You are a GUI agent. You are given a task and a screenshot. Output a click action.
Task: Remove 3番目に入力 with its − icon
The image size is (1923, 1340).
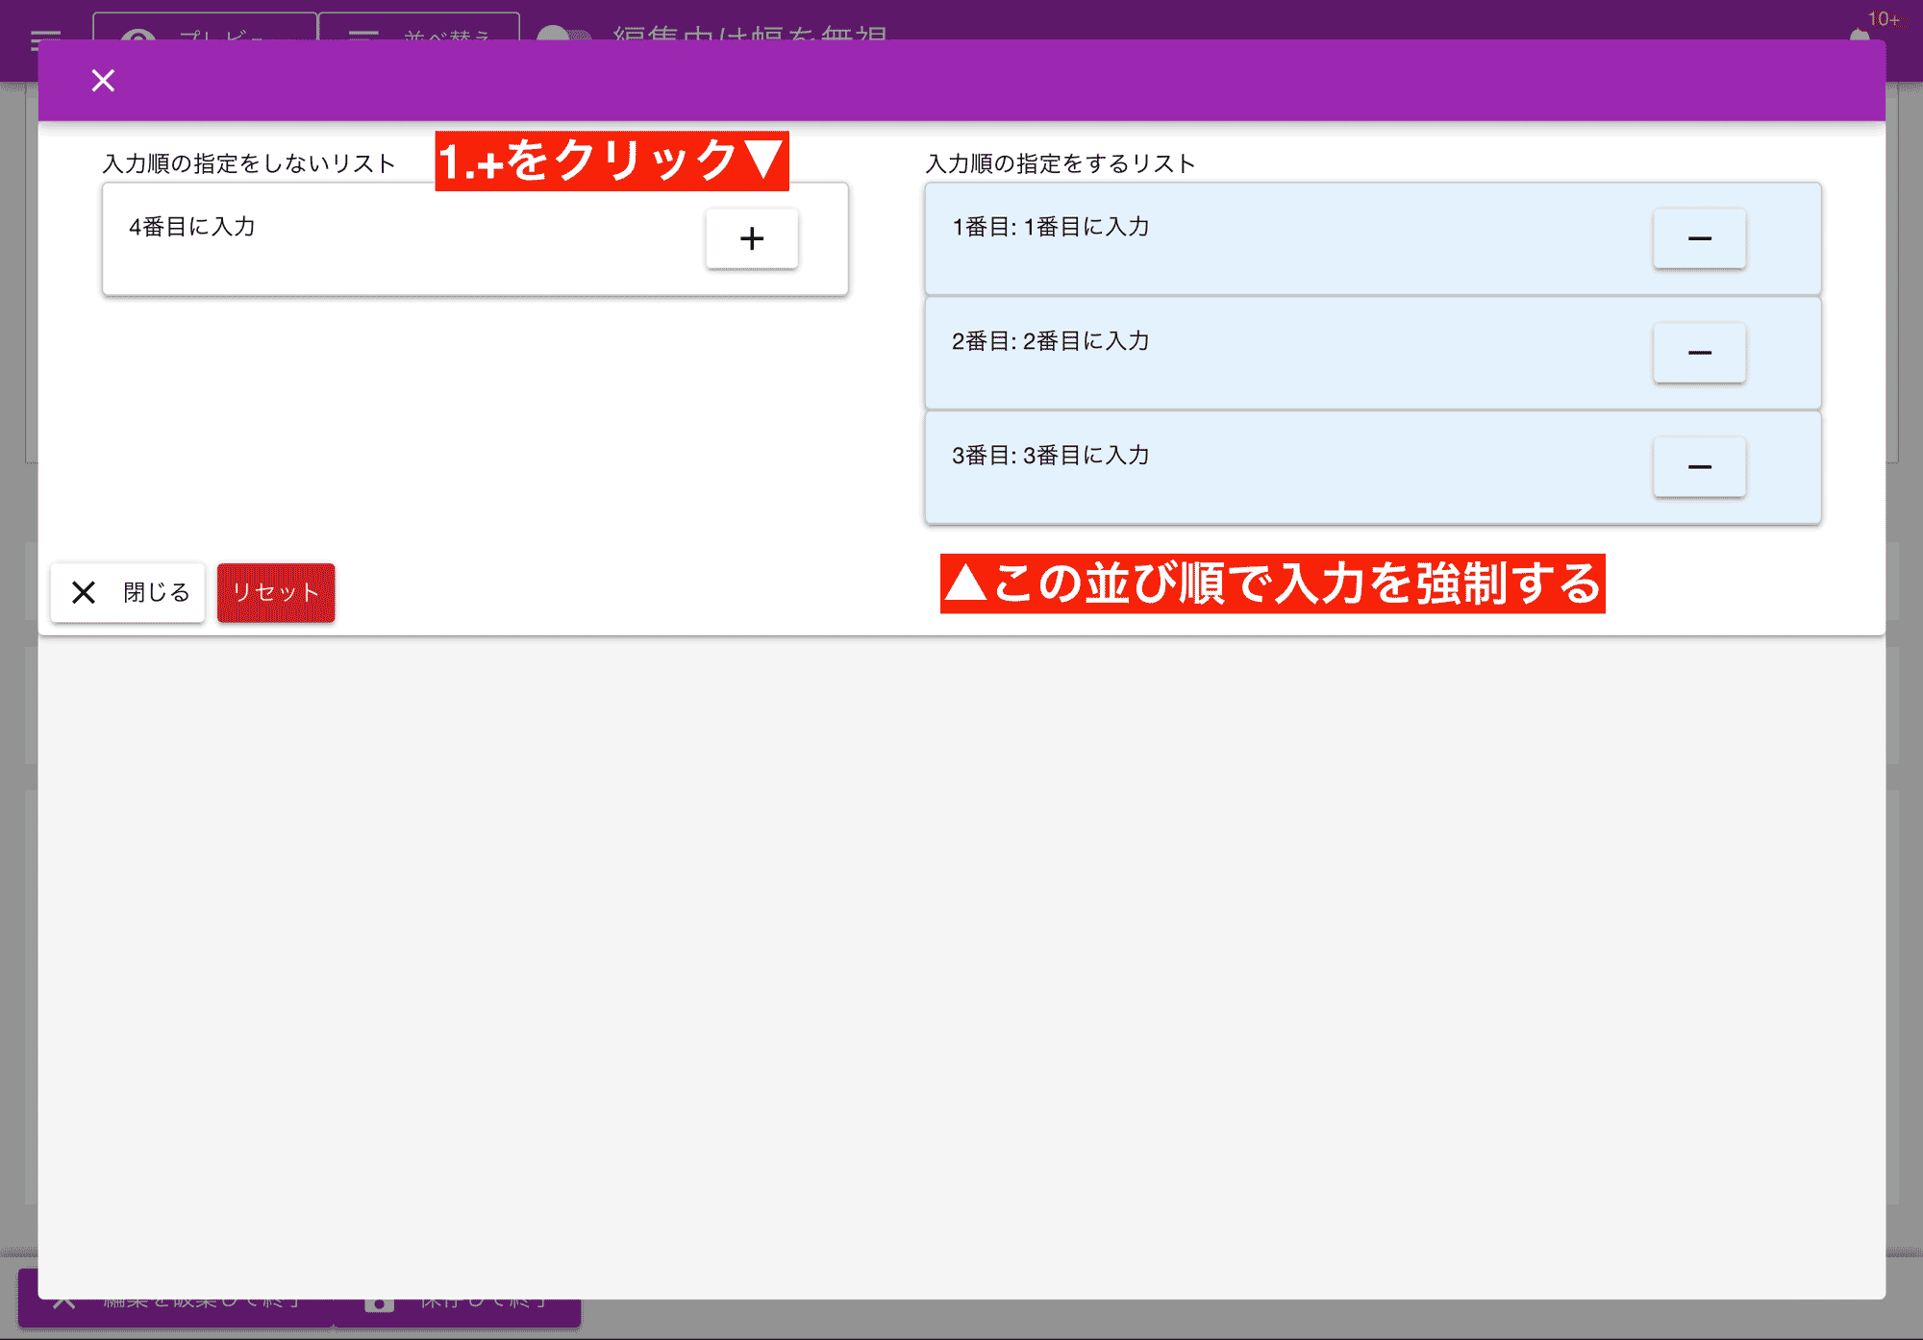point(1698,467)
